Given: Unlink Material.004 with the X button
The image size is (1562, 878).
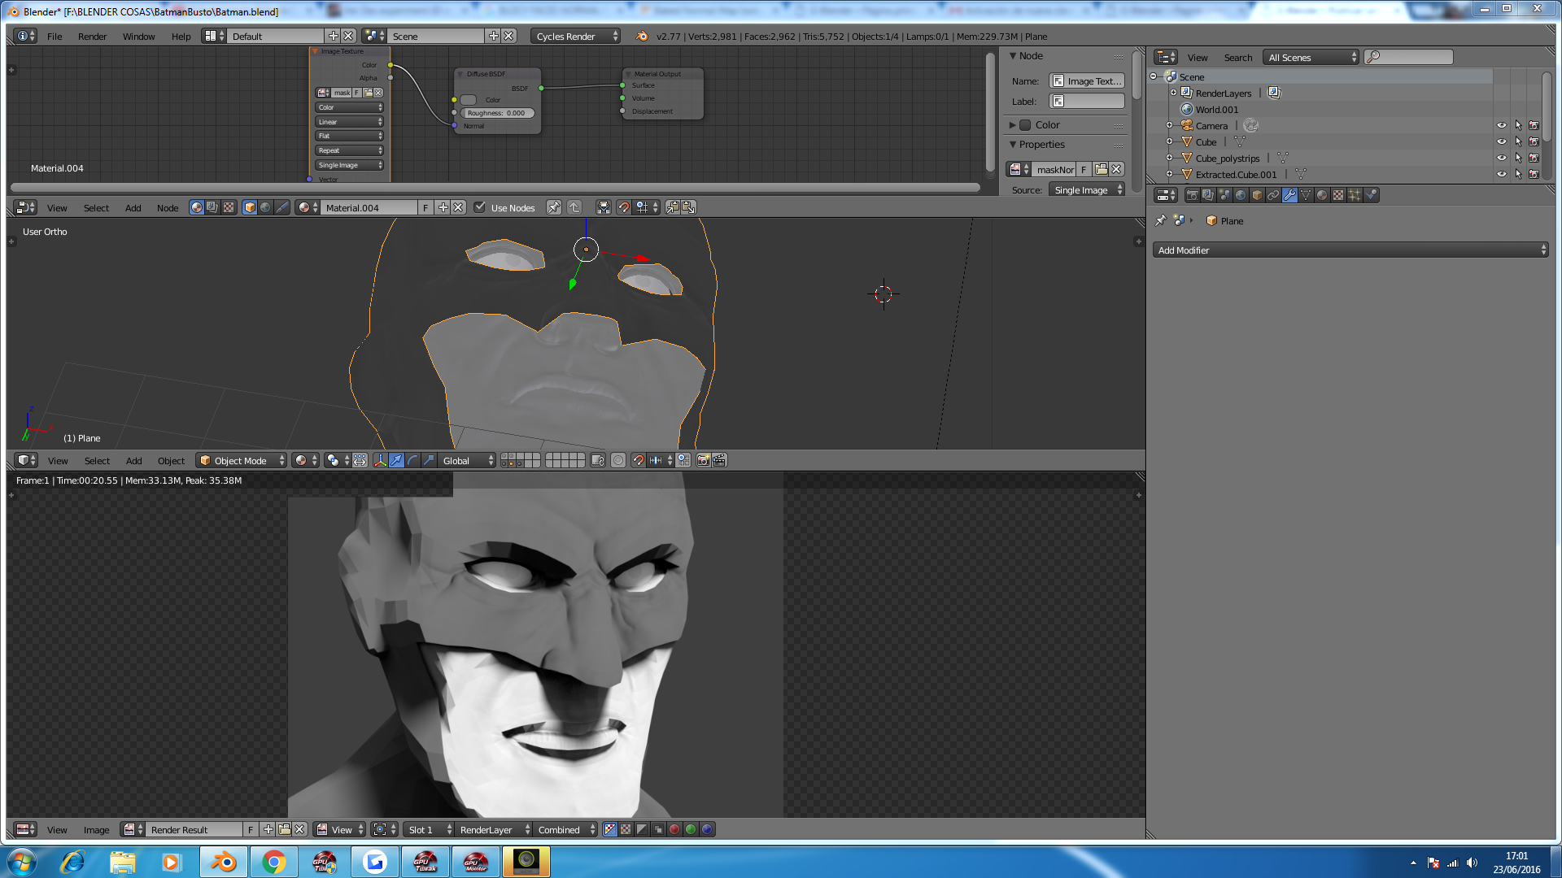Looking at the screenshot, I should pos(459,207).
